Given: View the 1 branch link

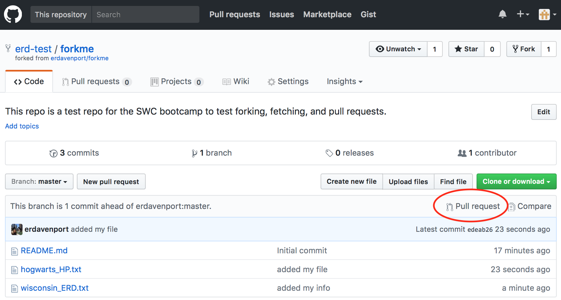Looking at the screenshot, I should (212, 153).
